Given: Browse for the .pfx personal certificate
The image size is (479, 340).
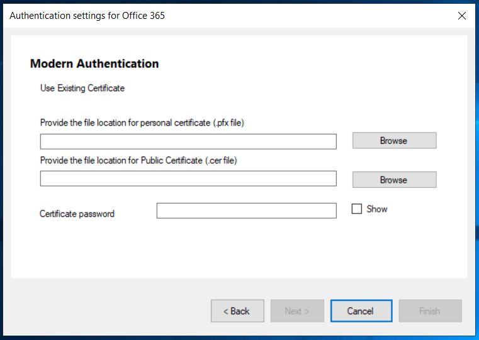Looking at the screenshot, I should 395,141.
